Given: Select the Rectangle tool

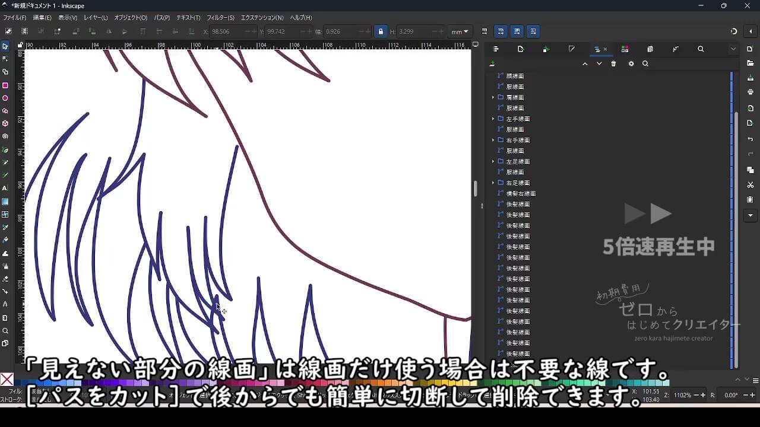Looking at the screenshot, I should [5, 85].
